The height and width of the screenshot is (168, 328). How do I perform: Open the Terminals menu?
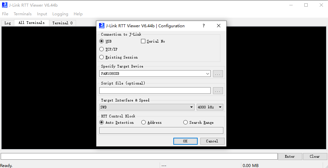tap(23, 14)
